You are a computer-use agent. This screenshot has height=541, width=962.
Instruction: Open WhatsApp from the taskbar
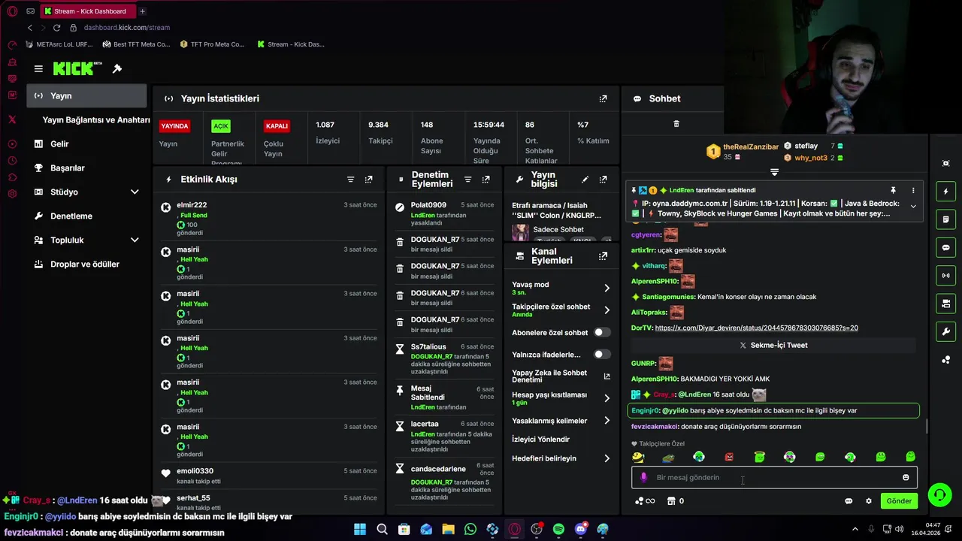(470, 529)
